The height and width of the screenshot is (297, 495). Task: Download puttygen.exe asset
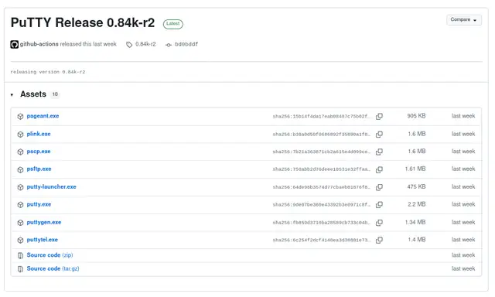pyautogui.click(x=44, y=223)
